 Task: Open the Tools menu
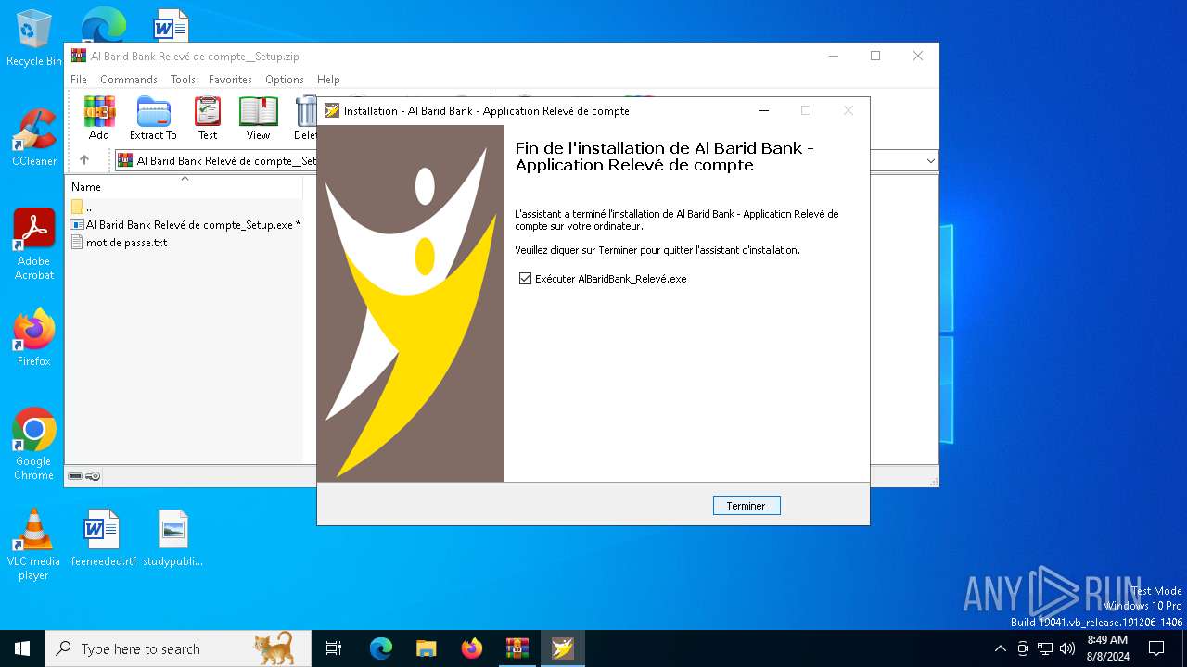tap(183, 80)
